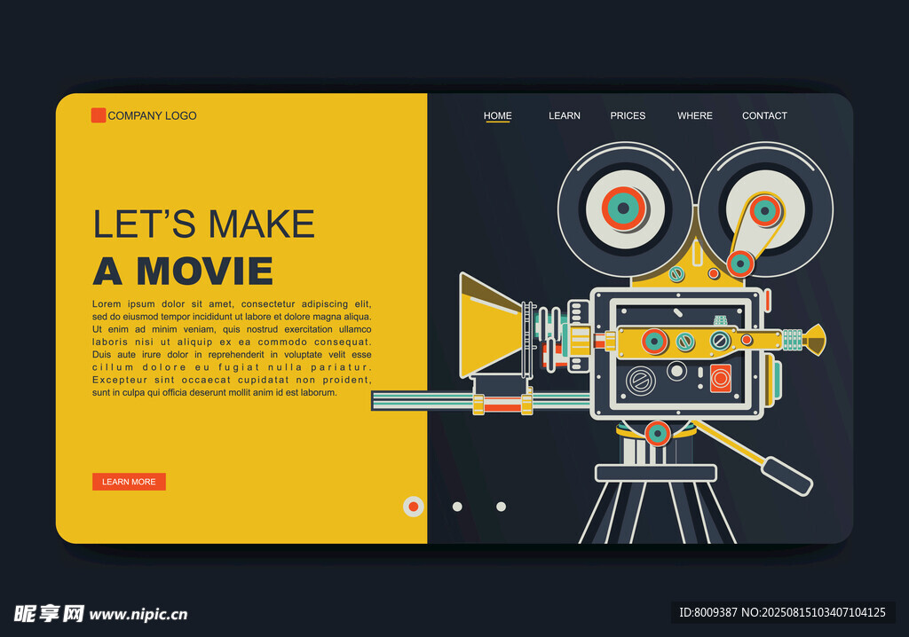Click the tripod pan handle grip
Viewport: 909px width, 637px height.
[x=787, y=476]
